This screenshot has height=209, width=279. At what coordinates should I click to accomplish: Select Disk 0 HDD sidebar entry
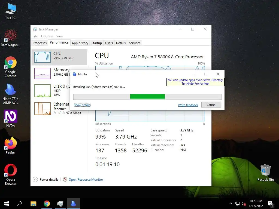pyautogui.click(x=51, y=90)
